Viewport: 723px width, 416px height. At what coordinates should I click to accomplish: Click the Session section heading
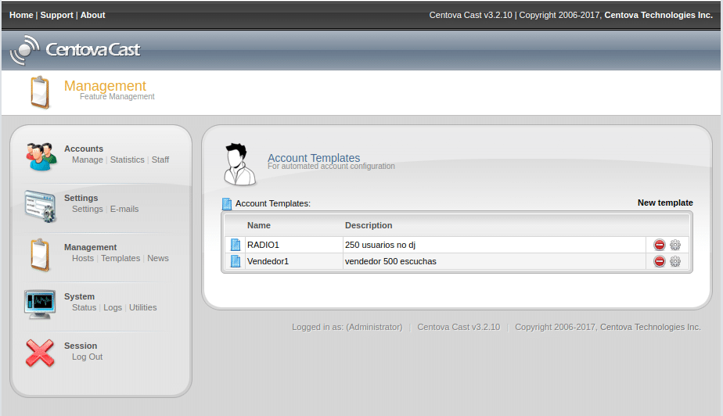[81, 346]
